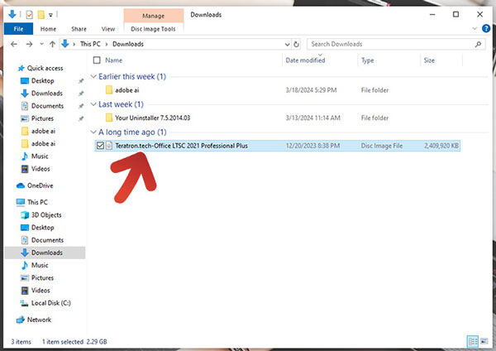Sort by the Size column header
Image resolution: width=496 pixels, height=351 pixels.
pos(429,60)
